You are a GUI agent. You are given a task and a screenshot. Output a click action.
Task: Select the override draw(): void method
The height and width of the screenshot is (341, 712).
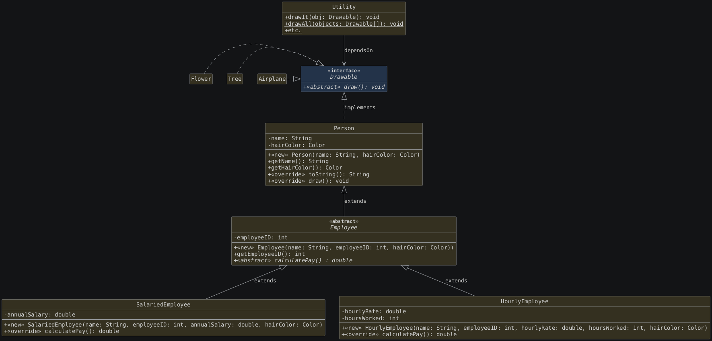click(308, 181)
